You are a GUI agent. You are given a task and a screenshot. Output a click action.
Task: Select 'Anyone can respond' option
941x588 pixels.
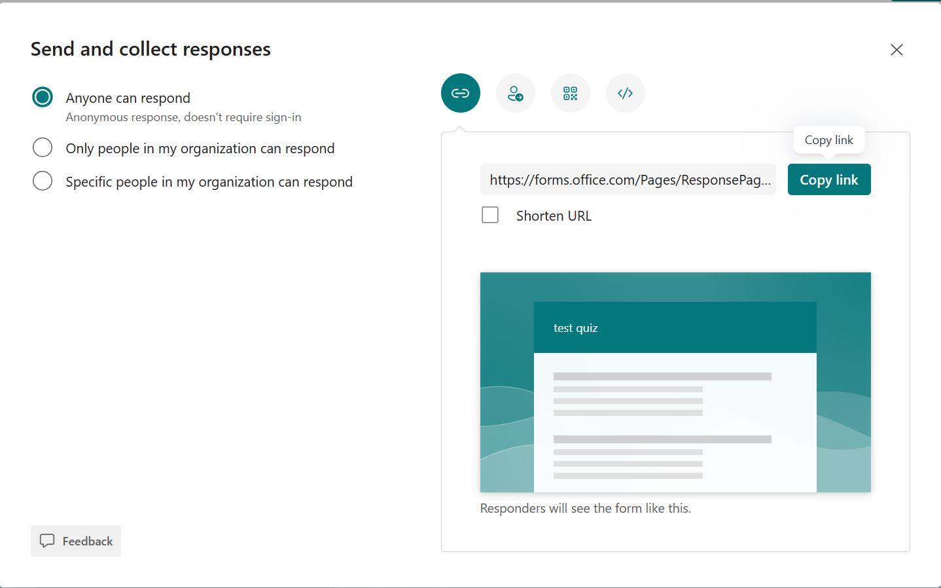click(42, 96)
